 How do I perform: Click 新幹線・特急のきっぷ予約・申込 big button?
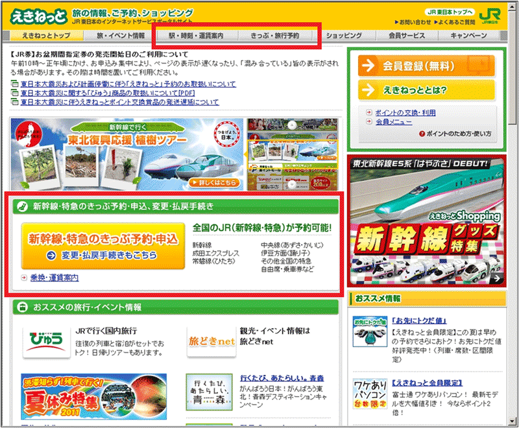103,246
